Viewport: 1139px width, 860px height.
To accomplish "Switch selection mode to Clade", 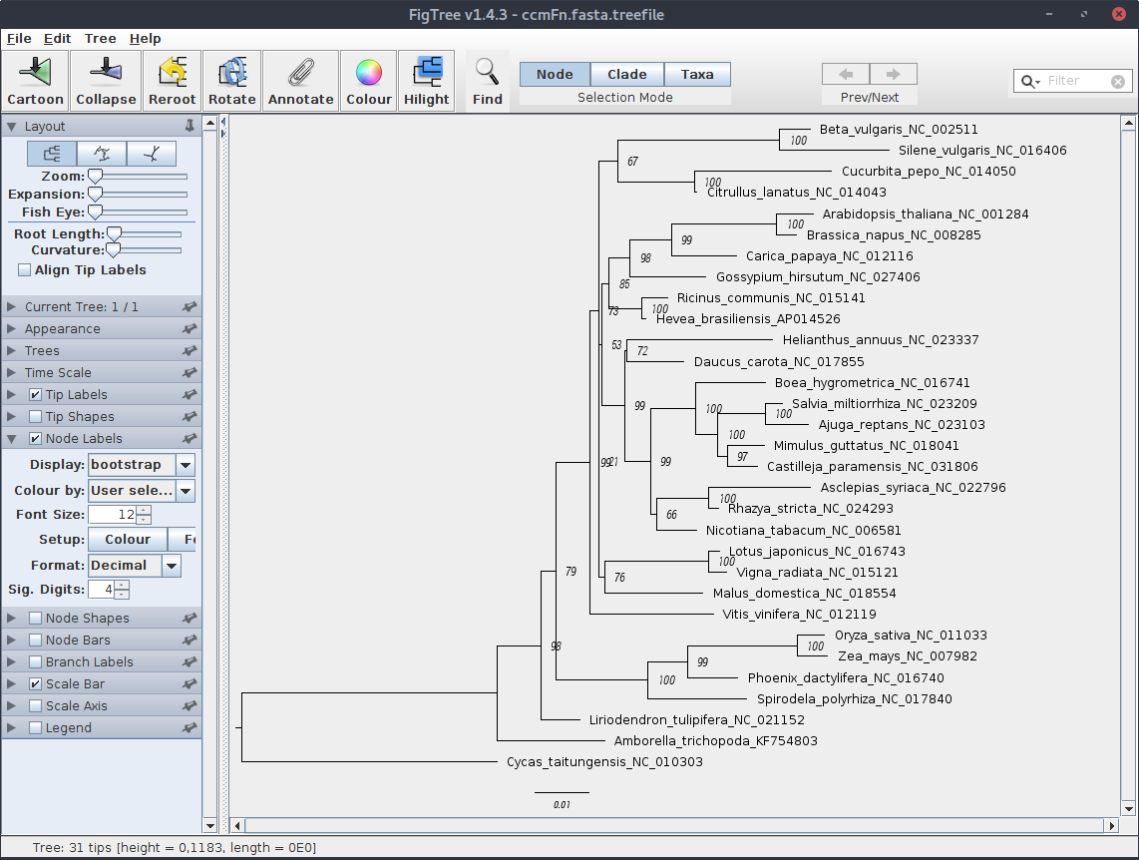I will tap(626, 75).
